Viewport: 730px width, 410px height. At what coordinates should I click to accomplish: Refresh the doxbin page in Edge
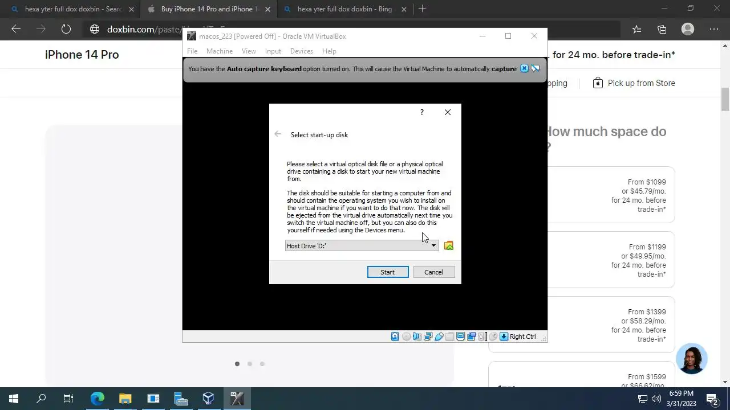tap(66, 29)
